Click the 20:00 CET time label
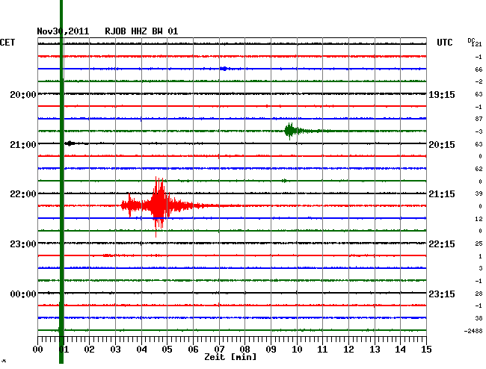Screen dimensions: 486x369 [23, 95]
